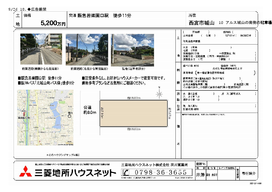Click the black square bullet before 建築条件なし

pyautogui.click(x=83, y=78)
